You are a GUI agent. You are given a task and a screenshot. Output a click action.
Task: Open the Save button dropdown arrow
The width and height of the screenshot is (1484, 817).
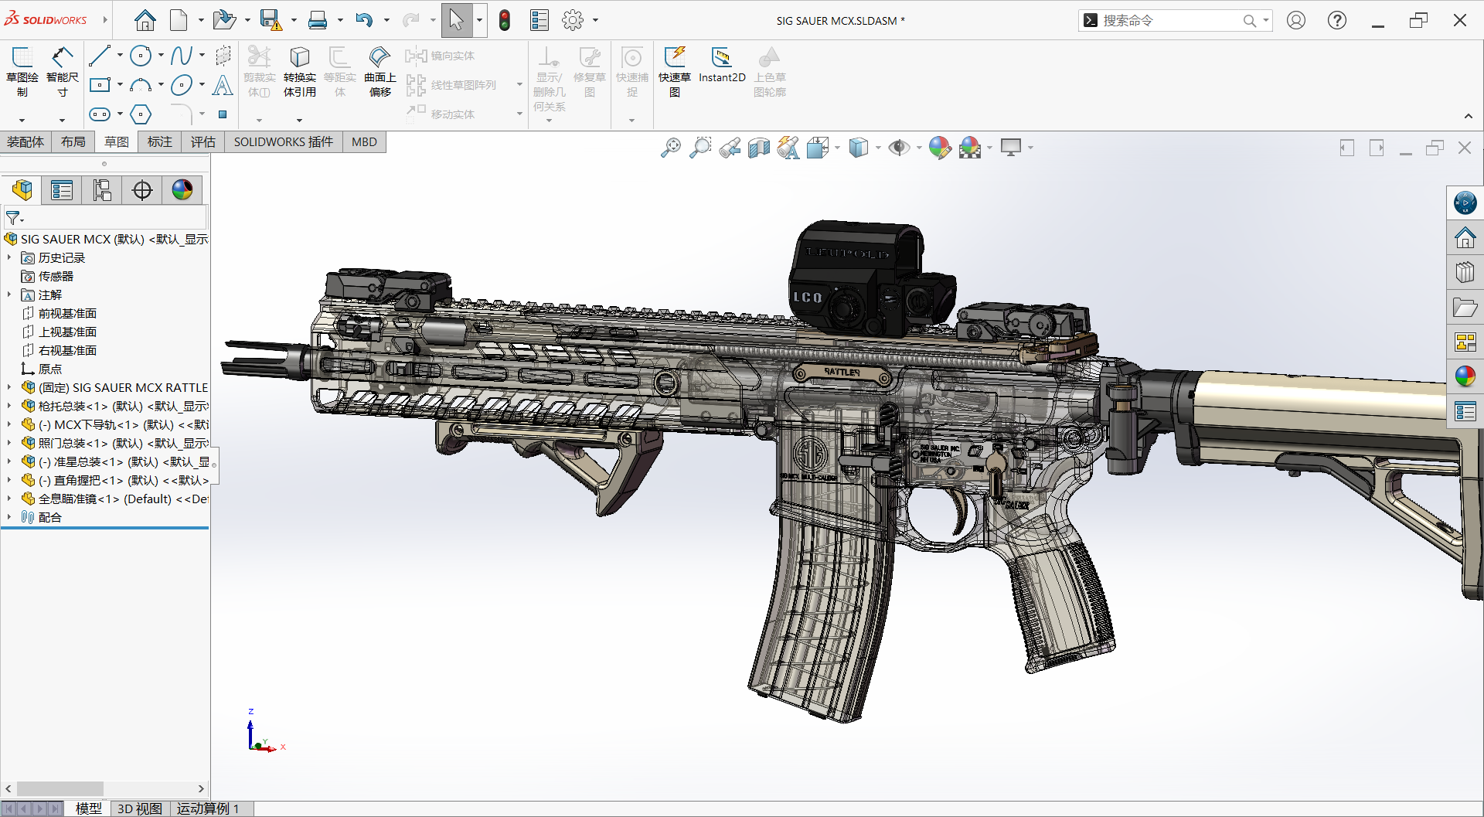coord(294,20)
